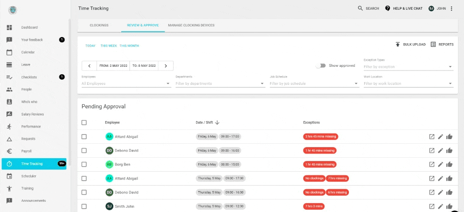Open Requests sidebar icon
Screen dimensions: 464x212
click(x=9, y=139)
